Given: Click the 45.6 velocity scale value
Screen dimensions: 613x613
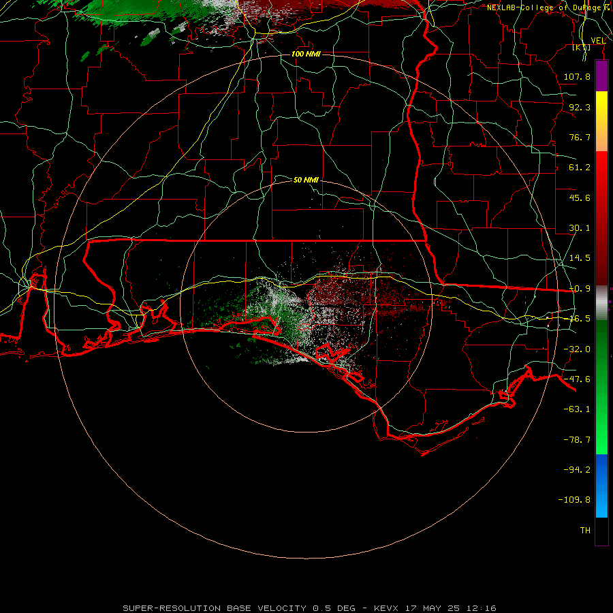Looking at the screenshot, I should 580,198.
